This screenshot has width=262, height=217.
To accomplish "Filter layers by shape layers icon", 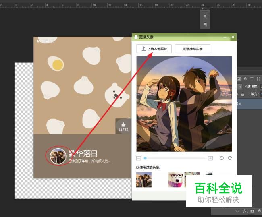I will tap(258, 79).
